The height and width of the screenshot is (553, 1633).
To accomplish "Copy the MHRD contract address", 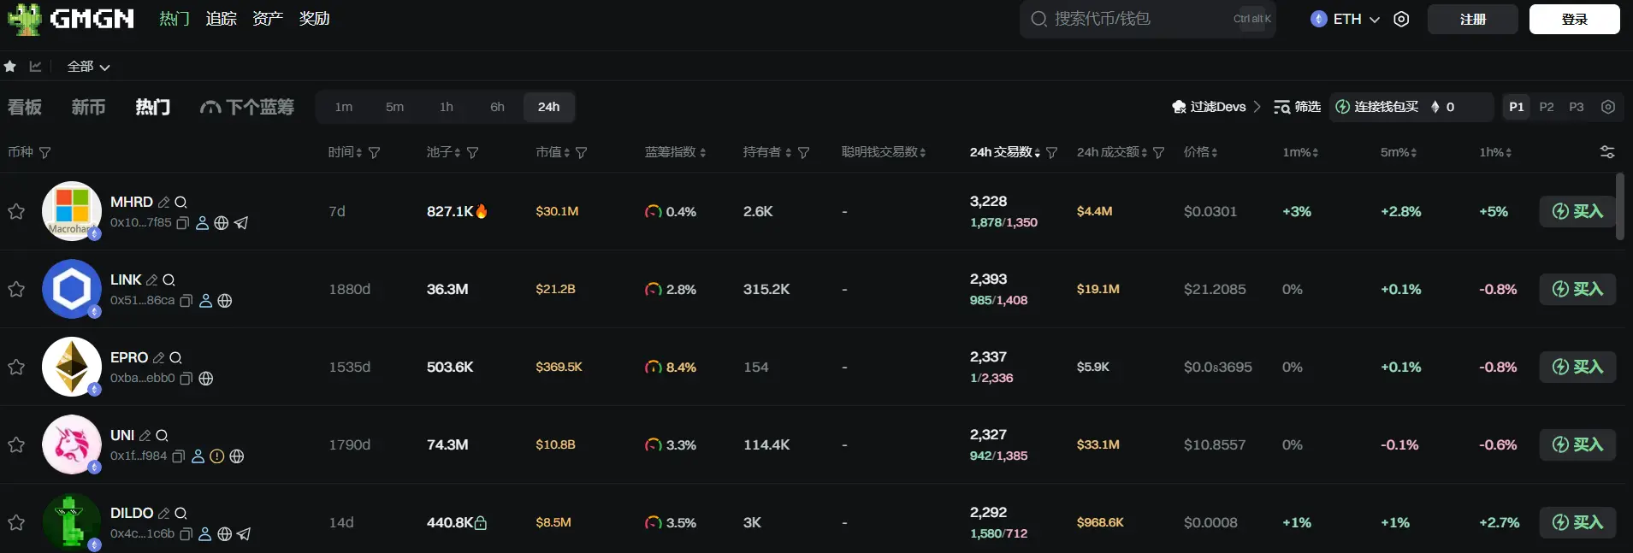I will click(x=182, y=223).
